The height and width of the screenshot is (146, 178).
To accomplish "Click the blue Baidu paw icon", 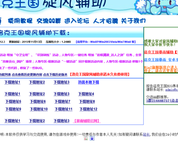I will coord(92,139).
